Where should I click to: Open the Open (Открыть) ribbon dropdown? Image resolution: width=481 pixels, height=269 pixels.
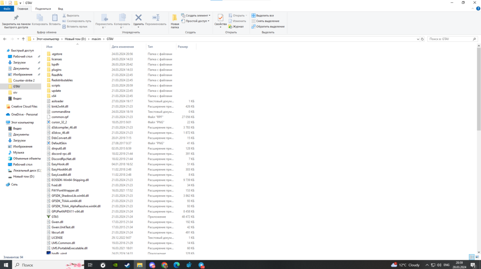[238, 16]
